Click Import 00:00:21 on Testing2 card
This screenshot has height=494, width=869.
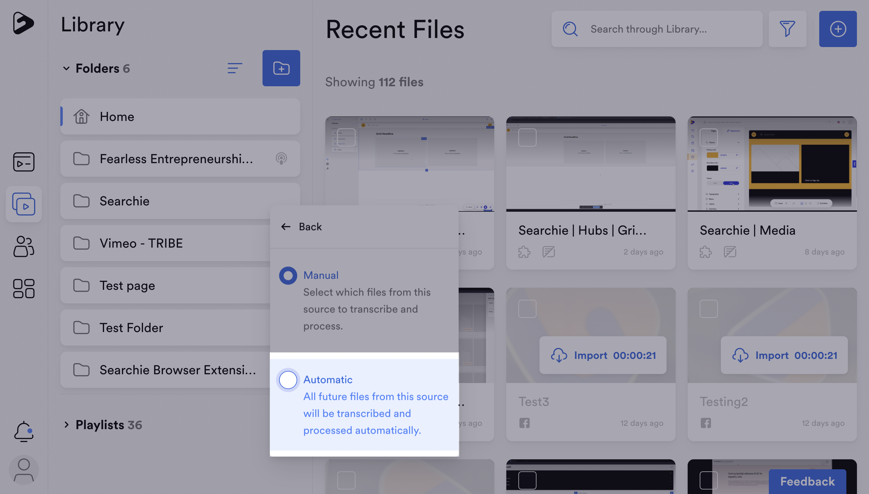coord(784,355)
